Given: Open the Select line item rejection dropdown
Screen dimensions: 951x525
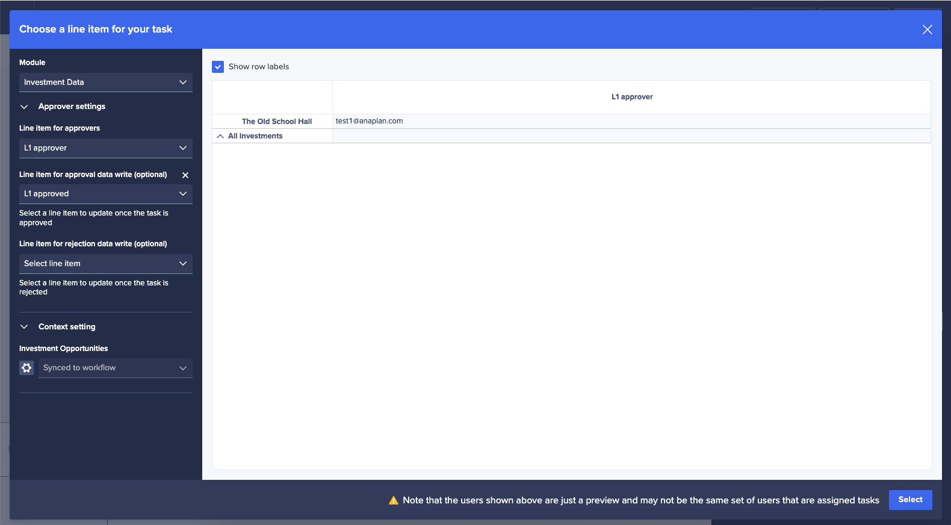Looking at the screenshot, I should click(x=106, y=264).
